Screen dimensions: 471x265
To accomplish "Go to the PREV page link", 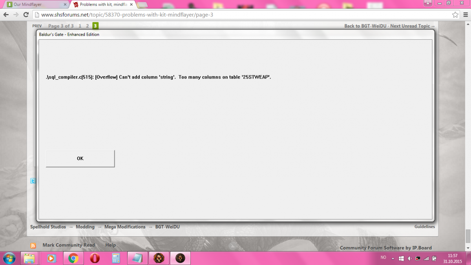I will click(x=37, y=26).
